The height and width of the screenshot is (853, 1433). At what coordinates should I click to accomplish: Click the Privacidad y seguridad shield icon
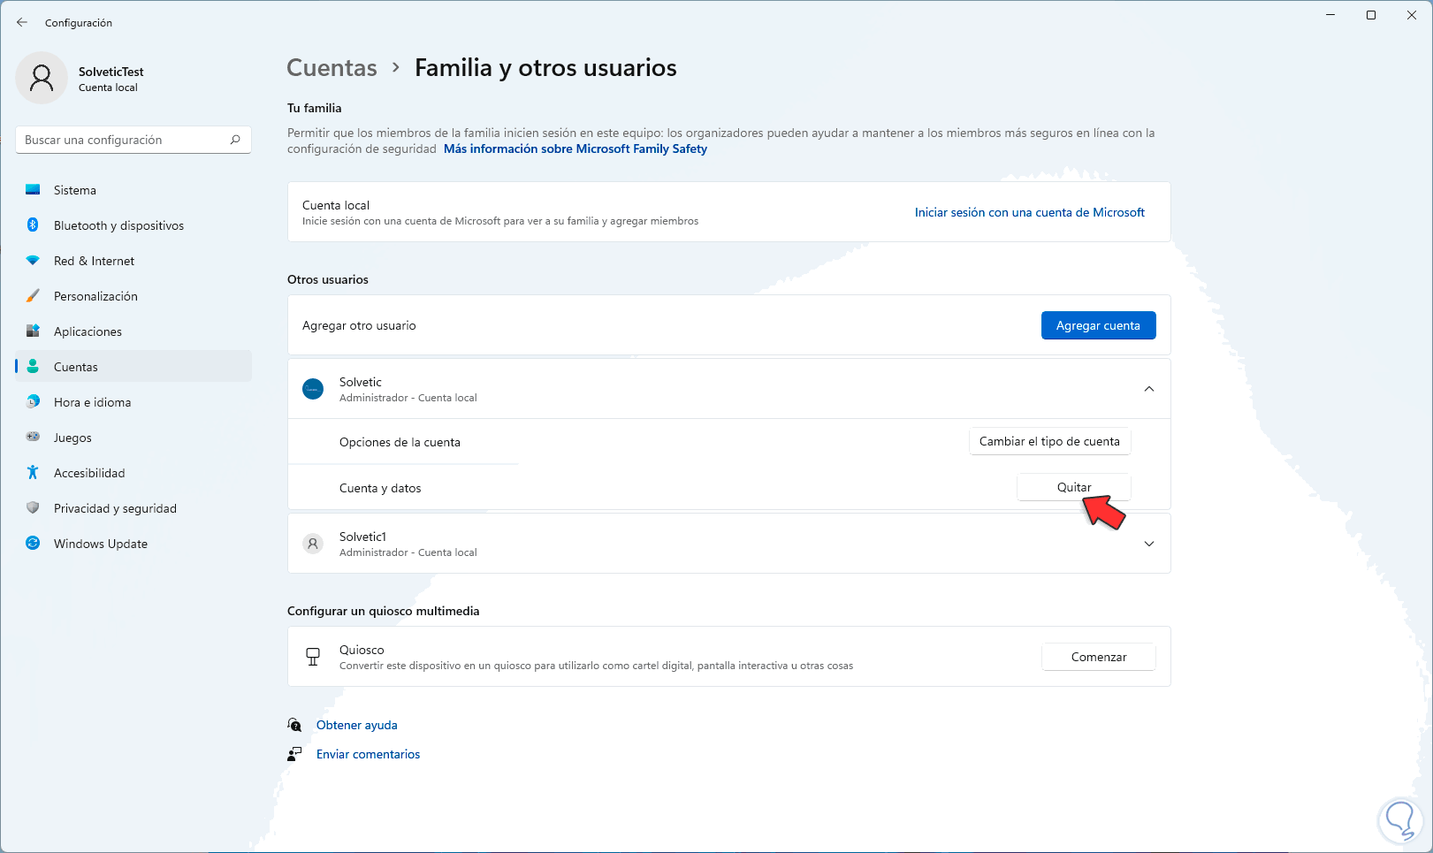tap(33, 508)
